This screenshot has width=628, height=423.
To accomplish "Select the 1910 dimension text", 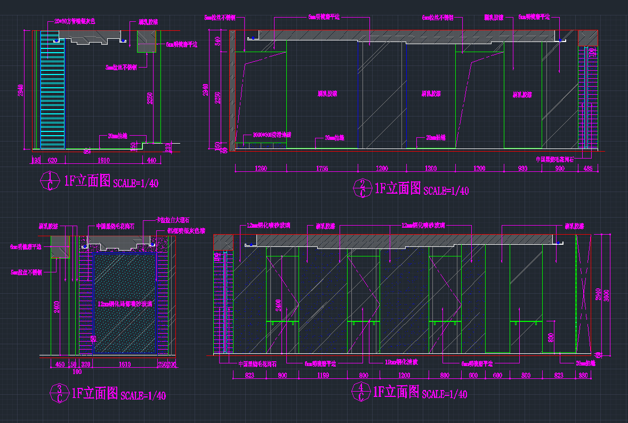I will tap(104, 160).
